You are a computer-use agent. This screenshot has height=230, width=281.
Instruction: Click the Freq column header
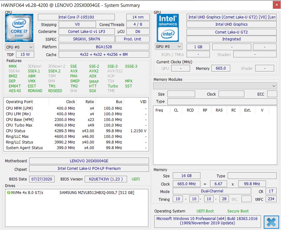159,110
